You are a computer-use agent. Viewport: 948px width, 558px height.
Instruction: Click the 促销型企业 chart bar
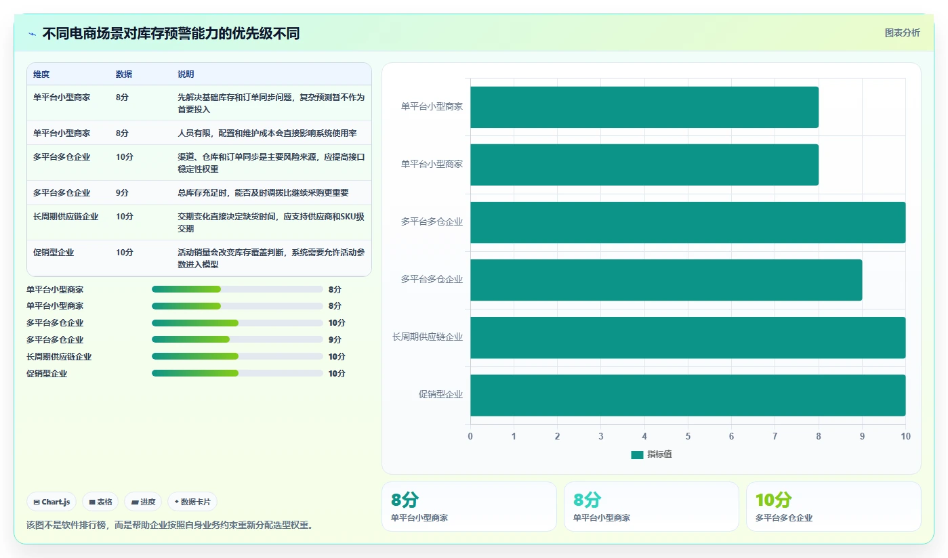click(x=688, y=395)
